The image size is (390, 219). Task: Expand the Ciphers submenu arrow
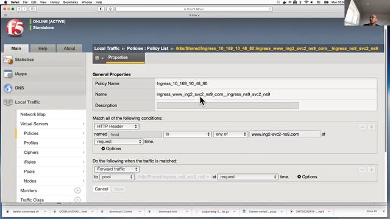[83, 153]
